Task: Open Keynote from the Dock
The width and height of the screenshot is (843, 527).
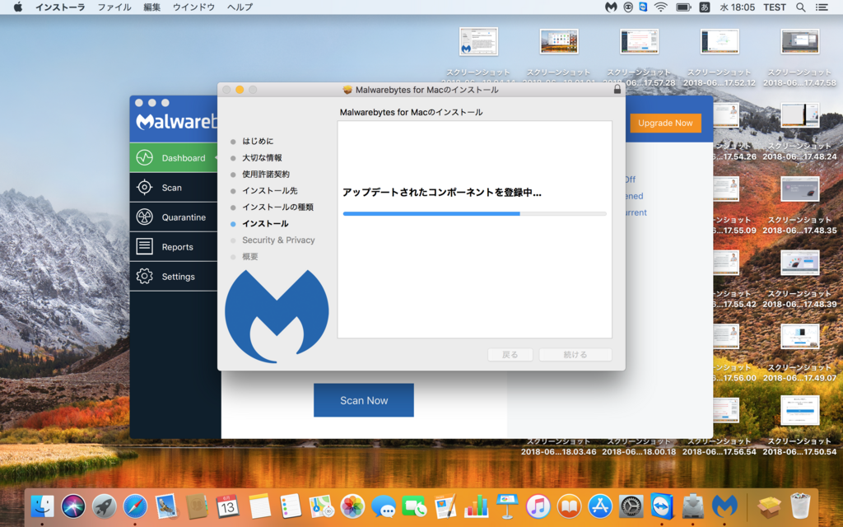Action: pyautogui.click(x=507, y=506)
